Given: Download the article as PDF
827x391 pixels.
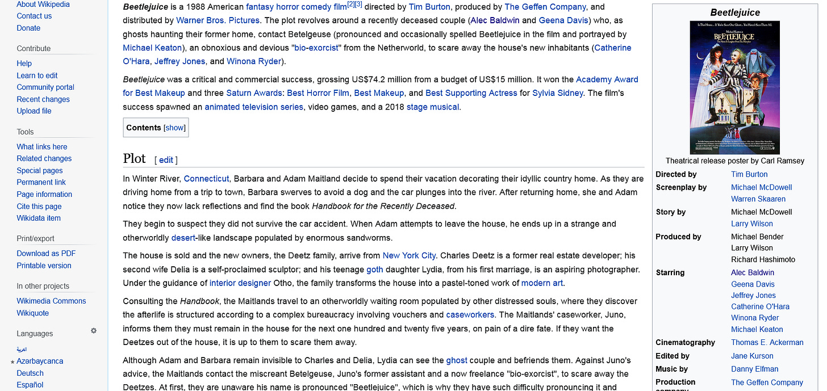Looking at the screenshot, I should (x=46, y=254).
